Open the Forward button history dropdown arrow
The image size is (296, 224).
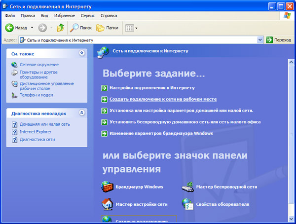[x=51, y=28]
